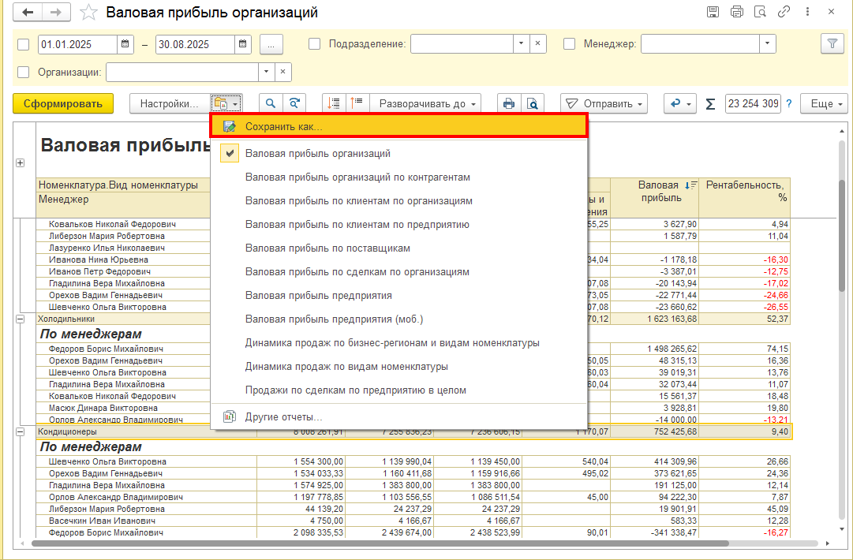Image resolution: width=853 pixels, height=560 pixels.
Task: Expand the Организации combo box arrow
Action: tap(266, 72)
